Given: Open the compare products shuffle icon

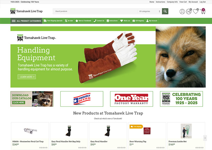Looking at the screenshot, I should coord(189,11).
